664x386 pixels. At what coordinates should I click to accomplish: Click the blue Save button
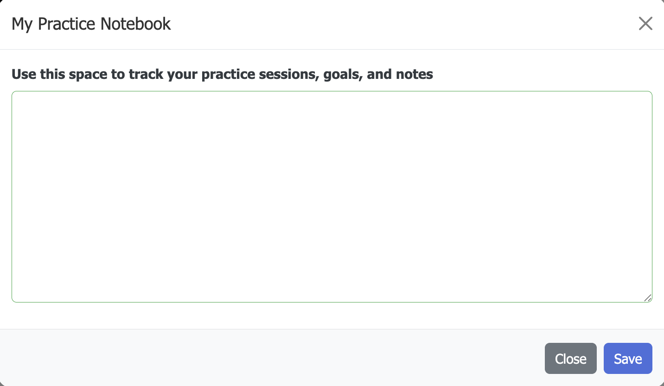point(628,359)
